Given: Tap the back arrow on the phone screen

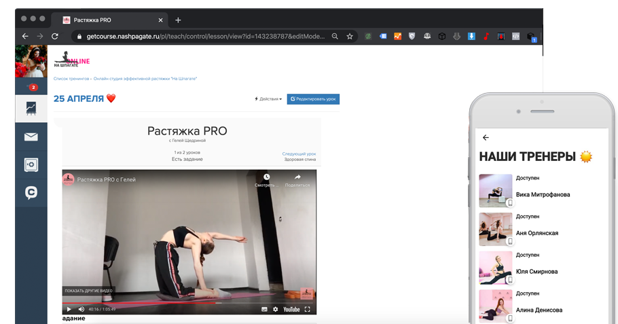Looking at the screenshot, I should pyautogui.click(x=486, y=138).
